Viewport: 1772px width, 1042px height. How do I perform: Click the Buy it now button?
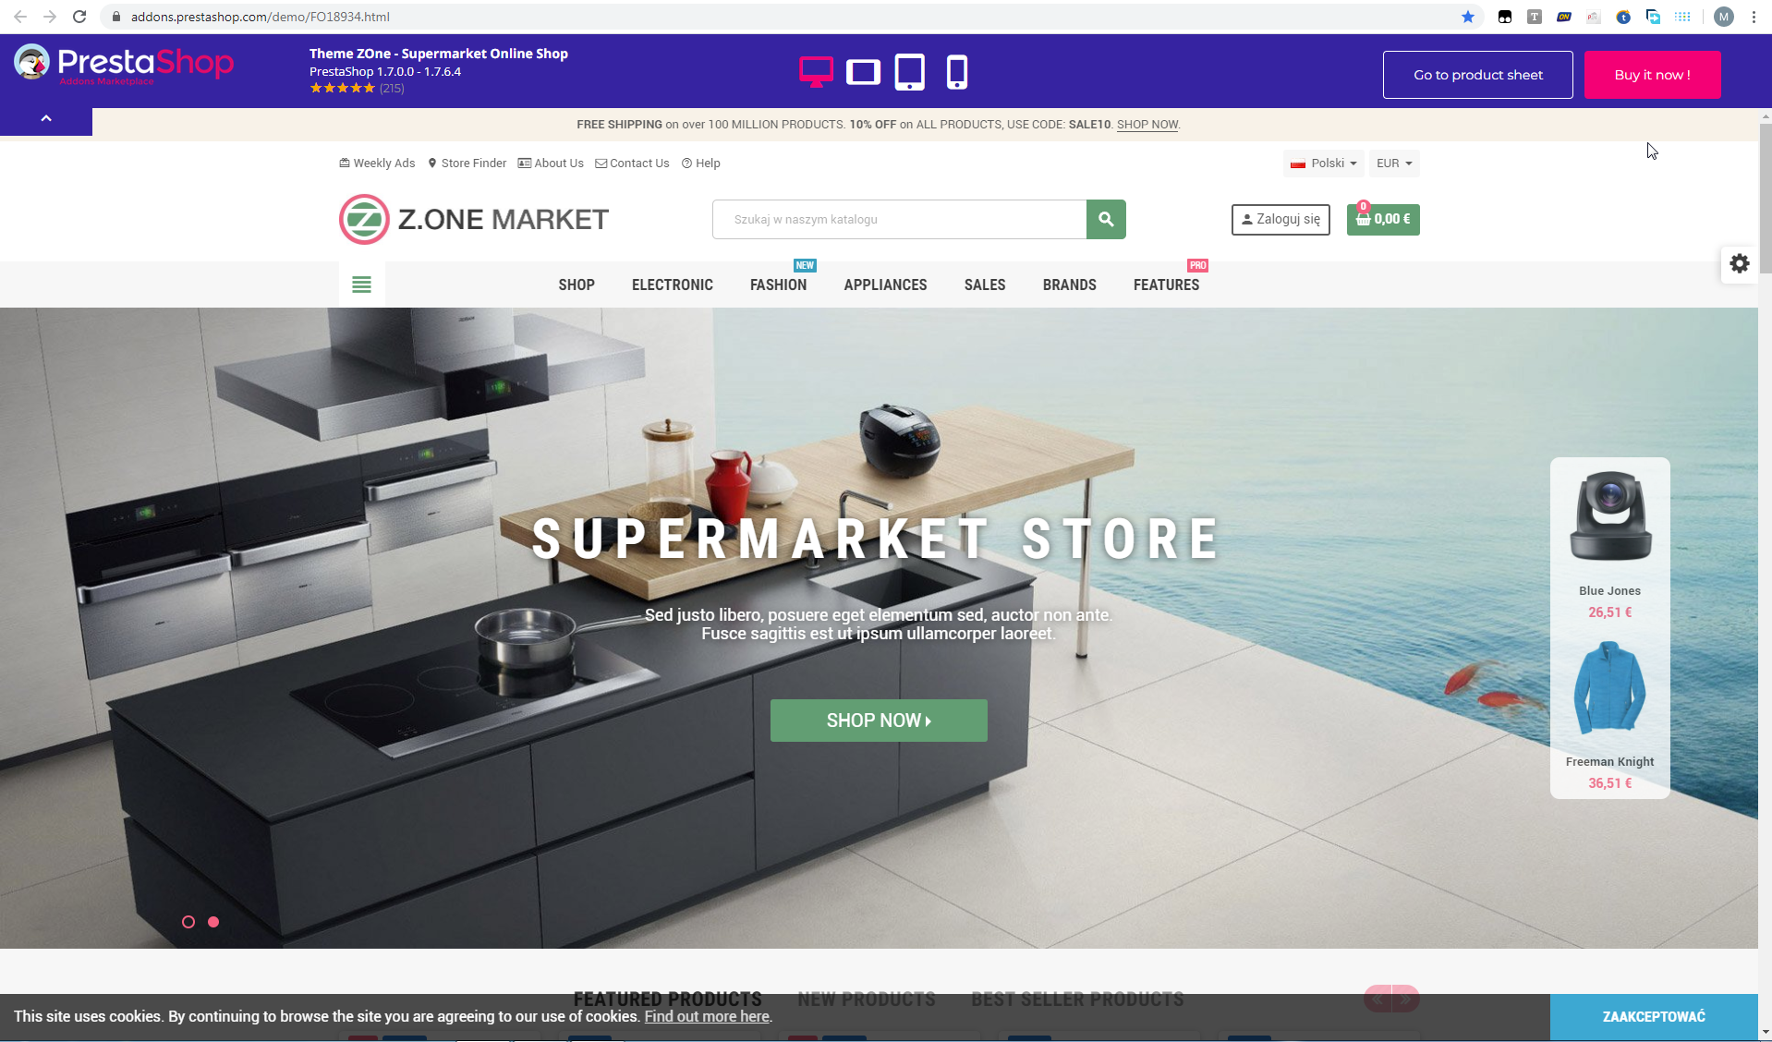pos(1652,75)
